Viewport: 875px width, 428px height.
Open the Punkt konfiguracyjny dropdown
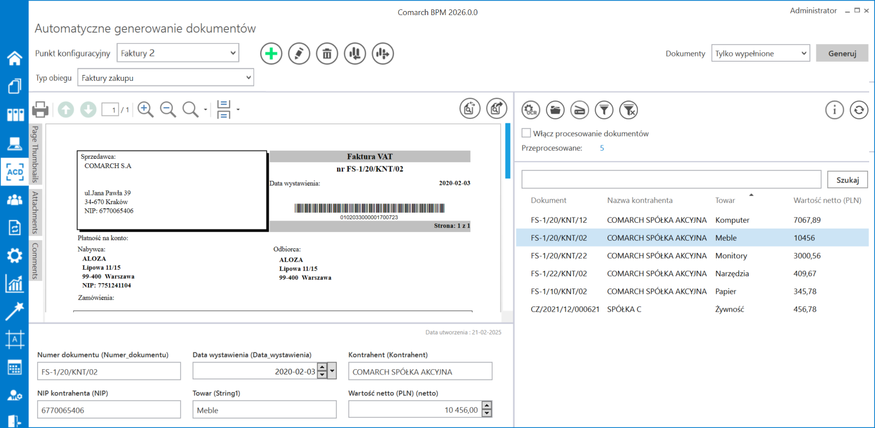point(178,53)
